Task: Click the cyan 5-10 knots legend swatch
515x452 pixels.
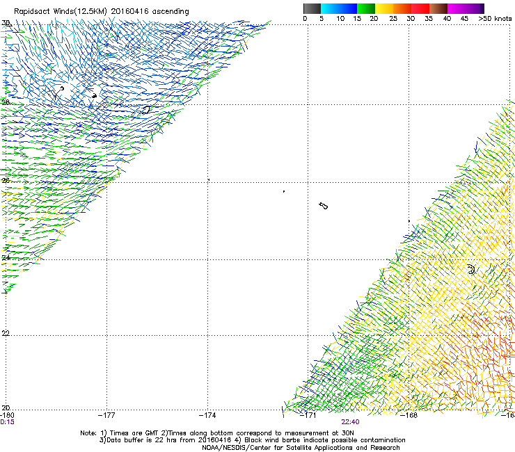Action: point(330,8)
